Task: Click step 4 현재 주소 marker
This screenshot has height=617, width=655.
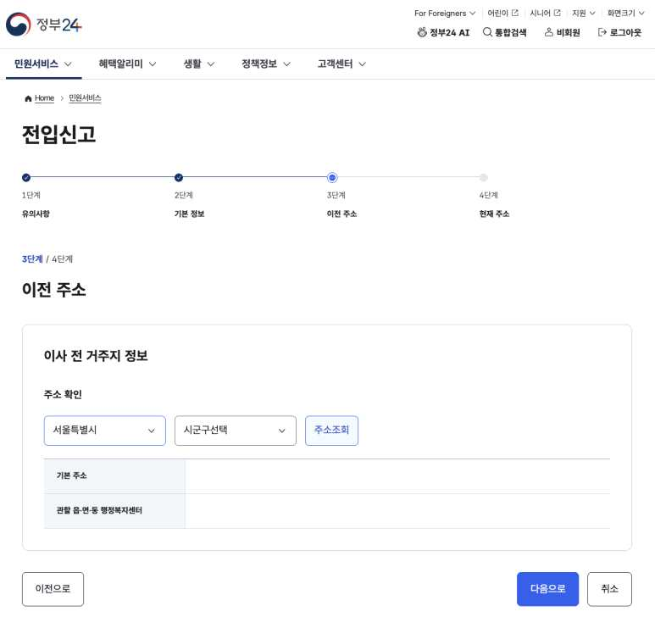Action: (x=484, y=177)
